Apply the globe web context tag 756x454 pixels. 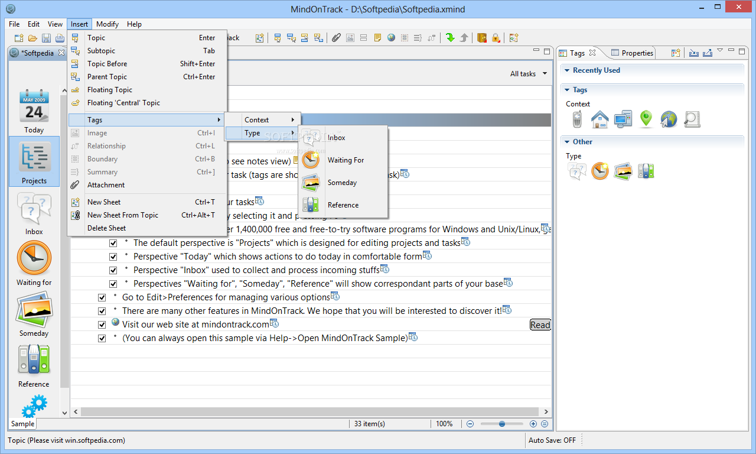[669, 119]
